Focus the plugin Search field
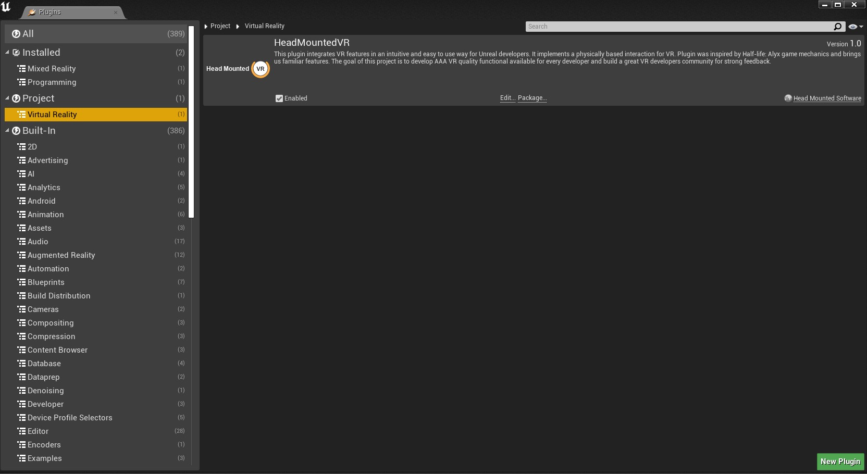This screenshot has width=867, height=474. coord(679,27)
